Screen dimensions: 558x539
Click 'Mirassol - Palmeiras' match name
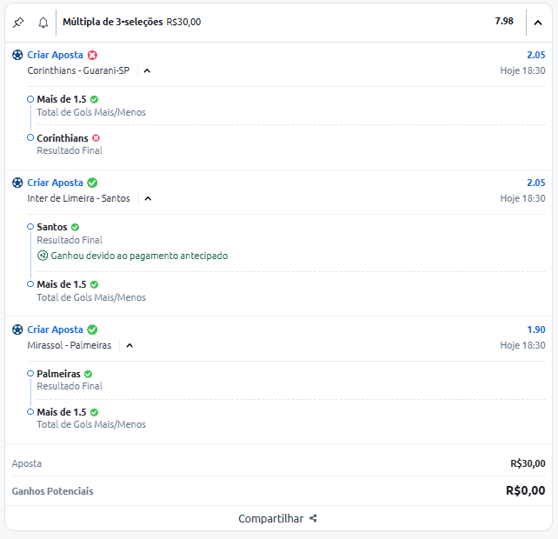(x=70, y=345)
